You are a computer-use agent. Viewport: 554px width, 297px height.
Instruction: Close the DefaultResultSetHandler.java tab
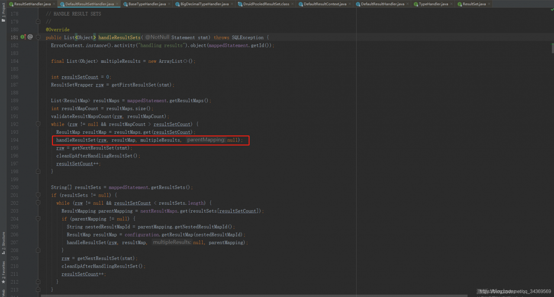coord(118,4)
